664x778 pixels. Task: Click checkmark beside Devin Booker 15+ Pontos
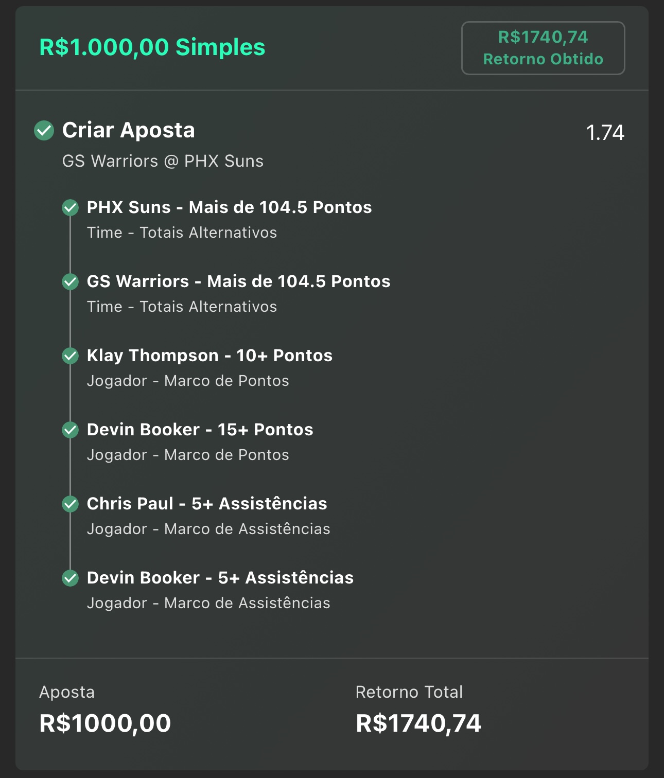(71, 430)
